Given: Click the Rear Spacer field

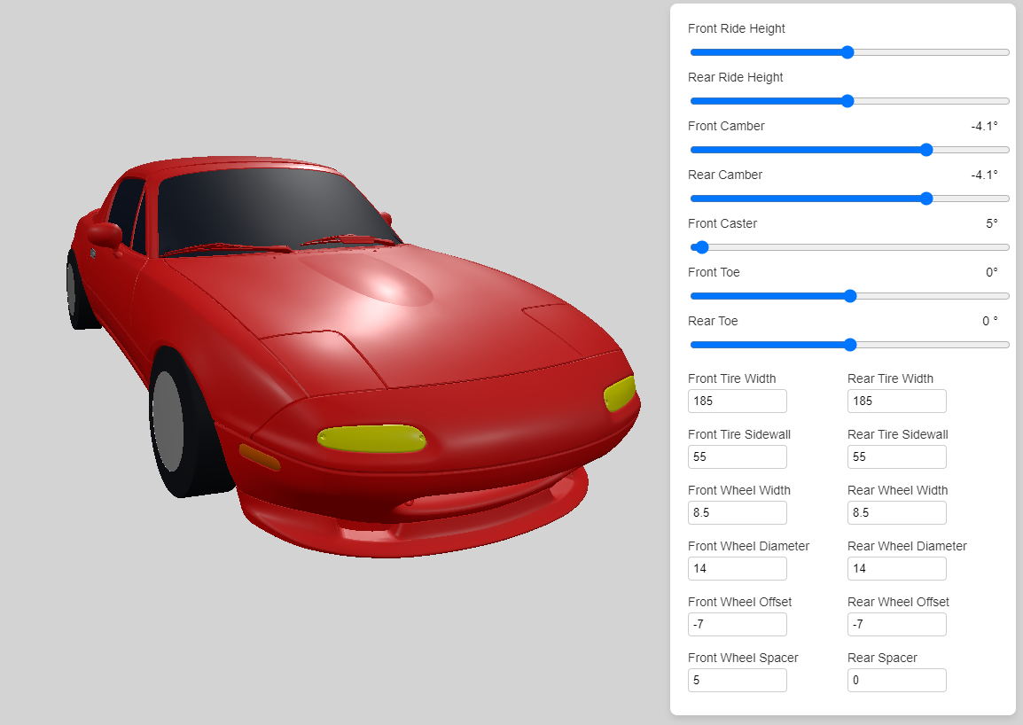Looking at the screenshot, I should (896, 681).
